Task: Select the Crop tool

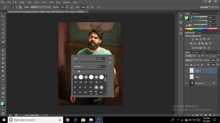Action: (x=3, y=33)
